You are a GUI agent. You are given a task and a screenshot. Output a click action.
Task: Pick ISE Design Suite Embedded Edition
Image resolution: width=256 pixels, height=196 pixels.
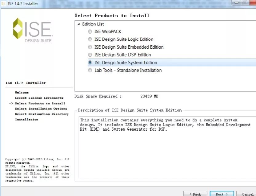(x=90, y=47)
